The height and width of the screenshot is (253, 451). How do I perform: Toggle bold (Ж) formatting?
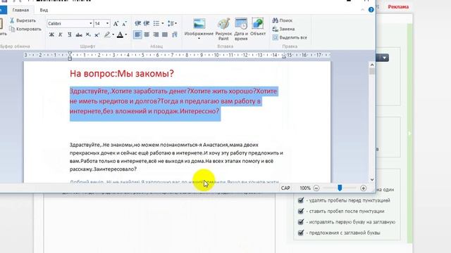[x=51, y=34]
